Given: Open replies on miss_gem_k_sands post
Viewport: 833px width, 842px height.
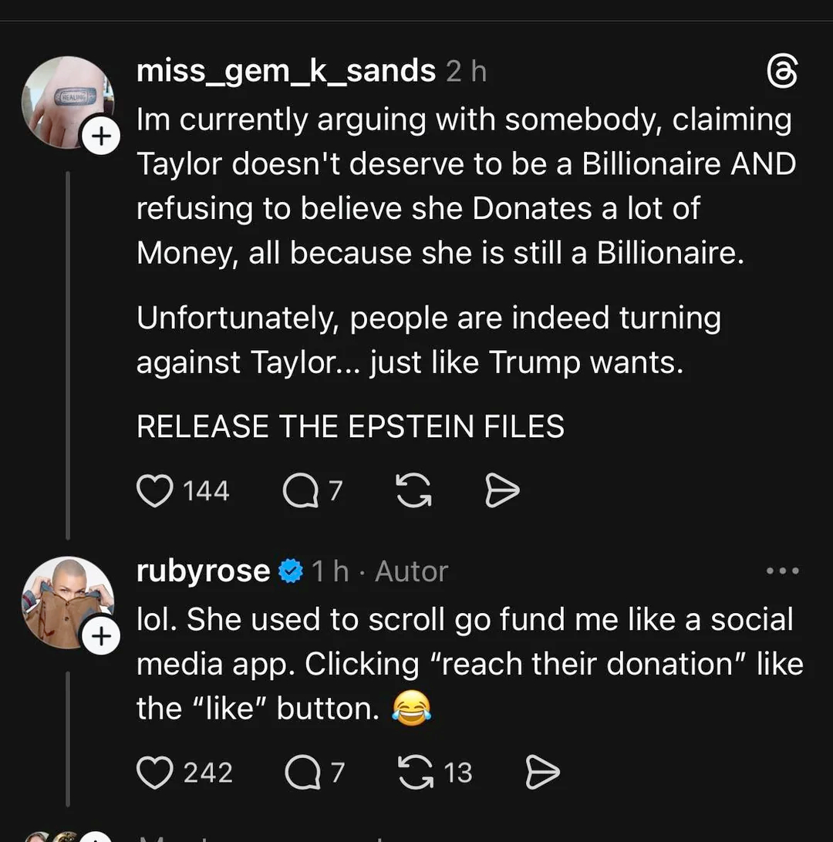Looking at the screenshot, I should [301, 490].
